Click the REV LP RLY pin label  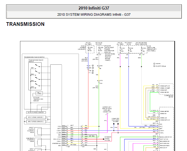[57, 139]
